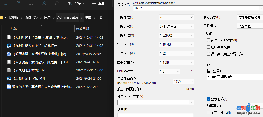Image resolution: width=263 pixels, height=117 pixels.
Task: Click the 修改日期 column header
Action: coord(83,29)
